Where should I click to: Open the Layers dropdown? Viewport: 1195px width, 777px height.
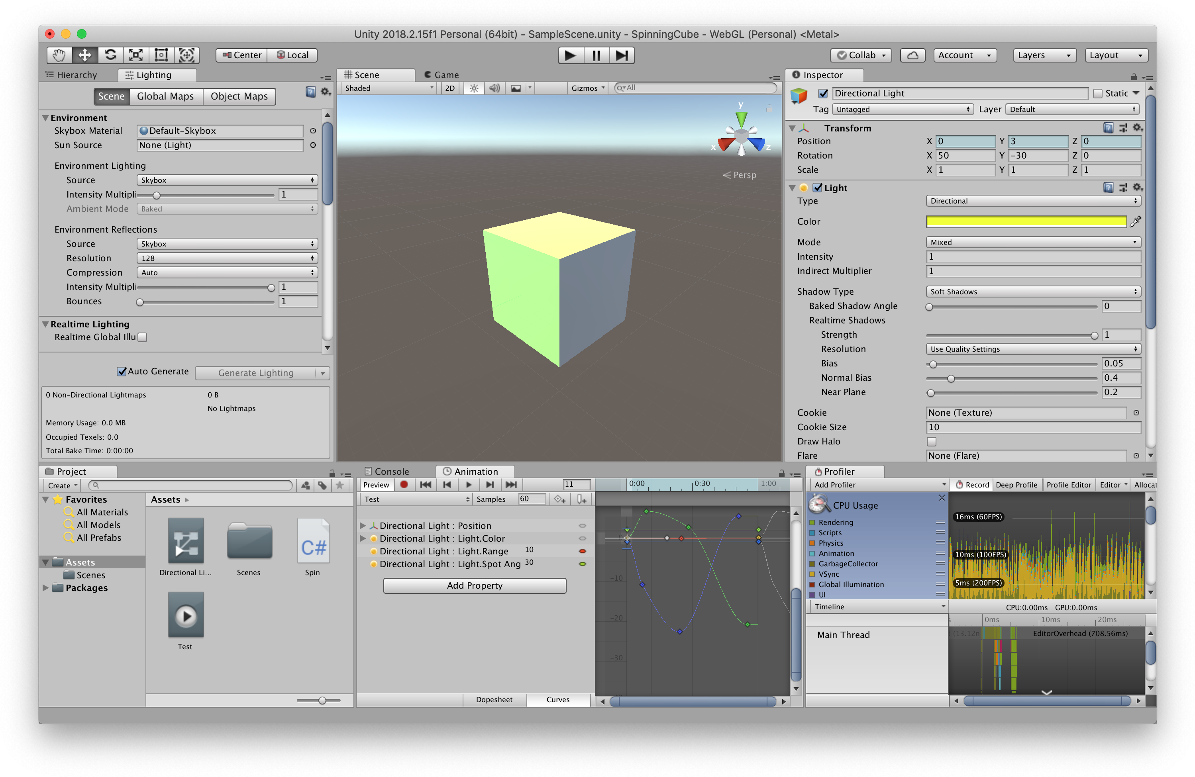pos(1044,55)
